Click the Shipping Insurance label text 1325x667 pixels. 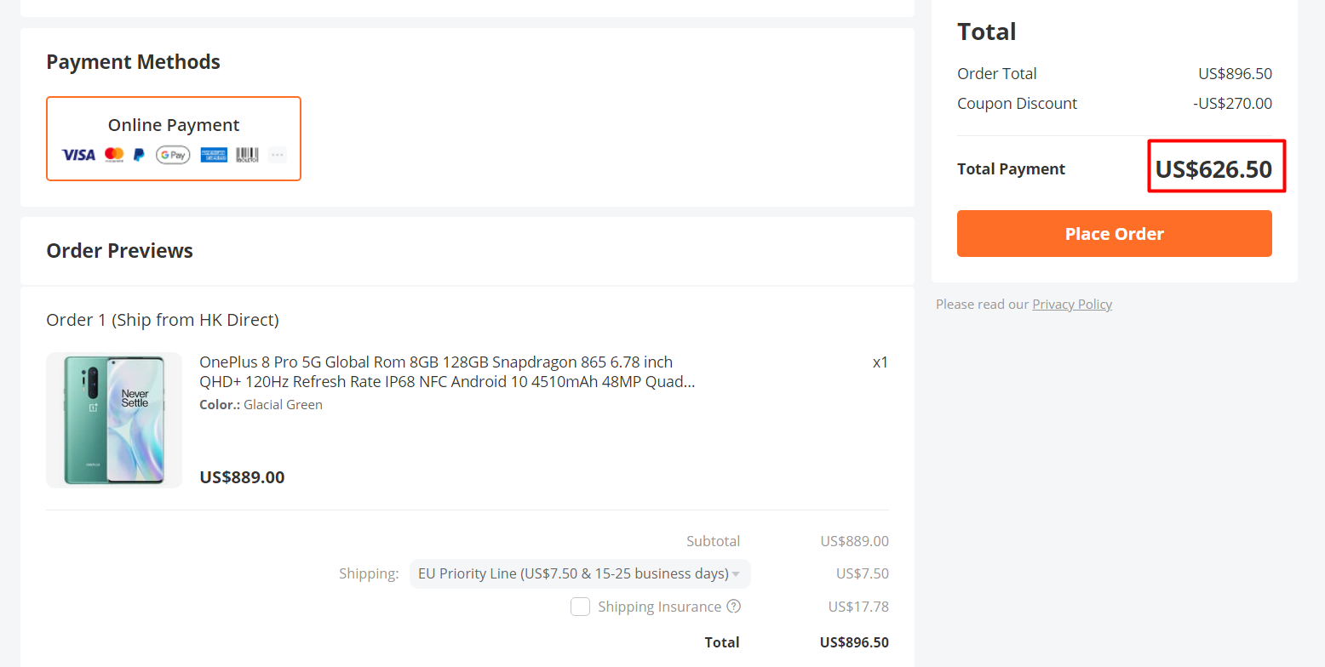pyautogui.click(x=659, y=607)
